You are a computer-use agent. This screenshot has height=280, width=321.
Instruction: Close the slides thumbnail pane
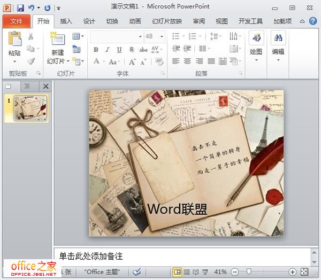tap(46, 87)
